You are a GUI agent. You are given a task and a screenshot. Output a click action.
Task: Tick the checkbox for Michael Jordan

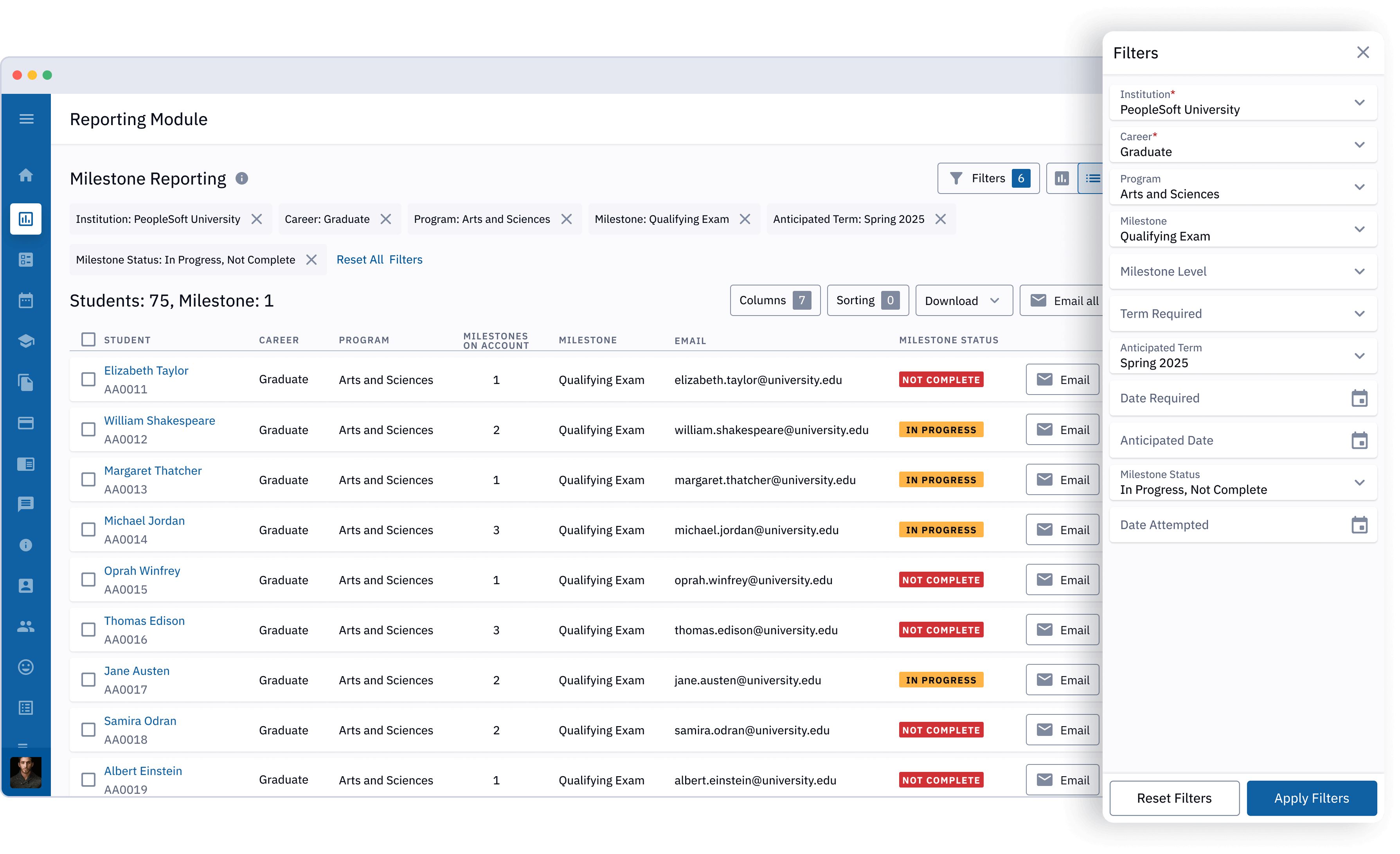pos(88,529)
